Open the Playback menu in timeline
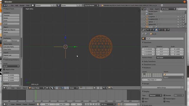Screen dimensions: 189x106 click(32, 104)
